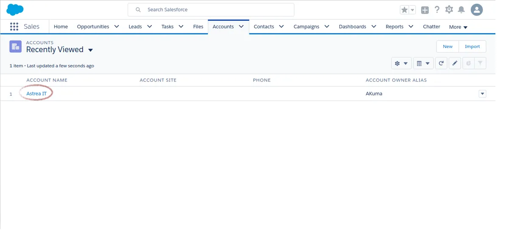Click the pencil edit list icon
This screenshot has height=242, width=509.
tap(455, 63)
